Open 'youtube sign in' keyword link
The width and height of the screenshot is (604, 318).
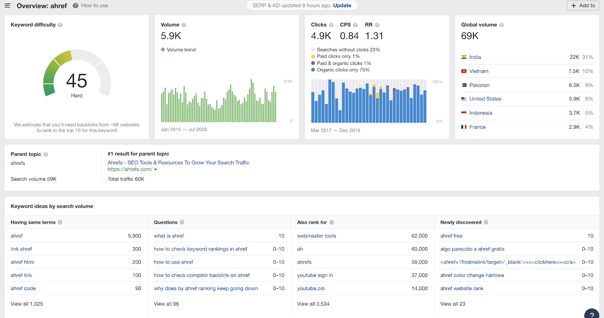(x=315, y=275)
